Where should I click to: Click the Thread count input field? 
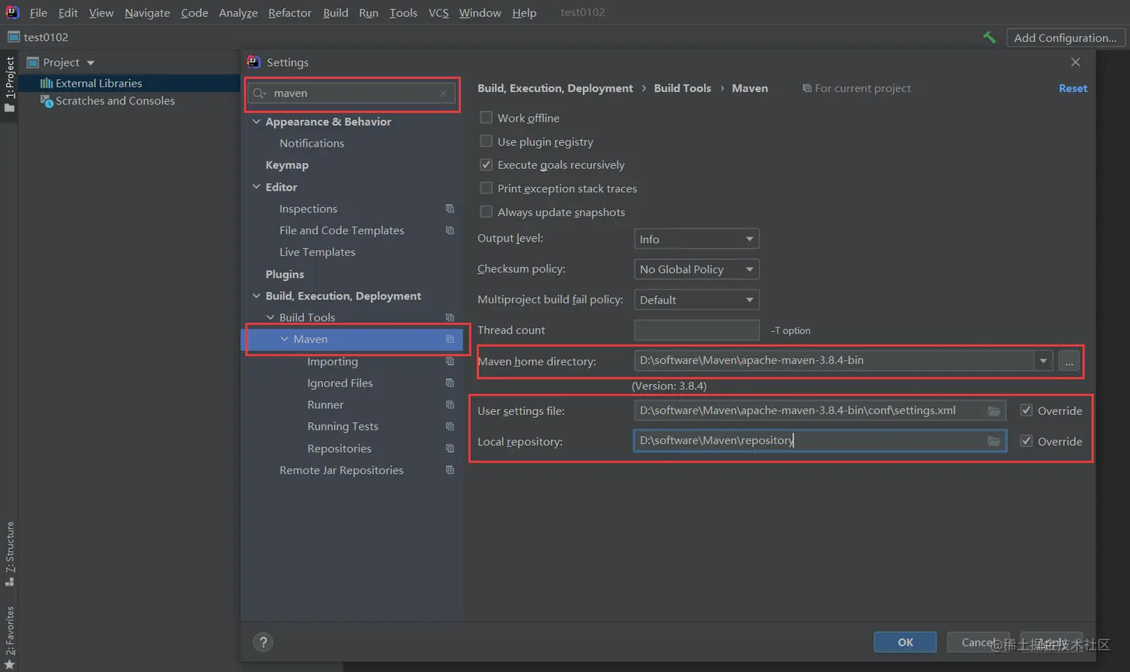click(697, 330)
